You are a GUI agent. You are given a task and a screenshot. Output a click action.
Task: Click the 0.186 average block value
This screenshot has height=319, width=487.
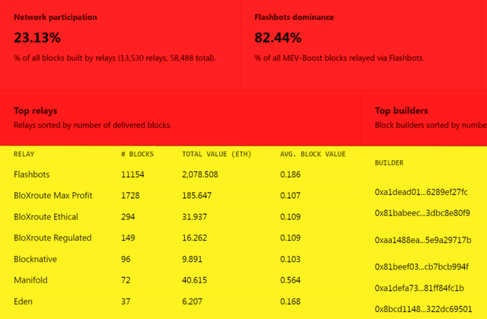(x=291, y=174)
